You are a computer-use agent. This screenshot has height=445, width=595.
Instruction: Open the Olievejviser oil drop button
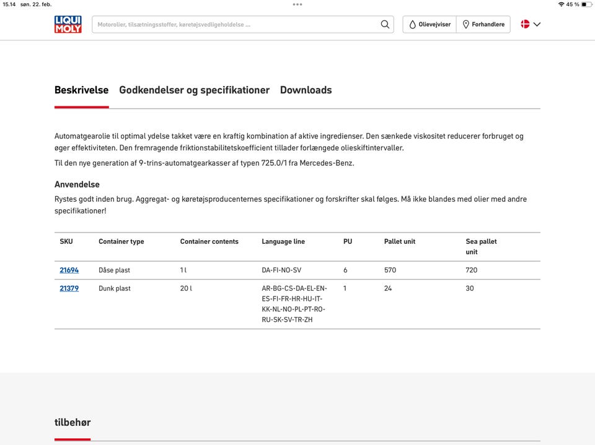point(430,25)
